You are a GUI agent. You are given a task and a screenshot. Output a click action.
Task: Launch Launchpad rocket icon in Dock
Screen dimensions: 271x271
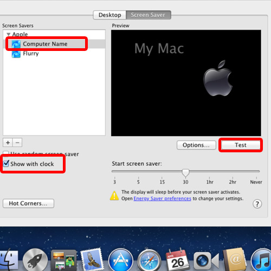35,260
